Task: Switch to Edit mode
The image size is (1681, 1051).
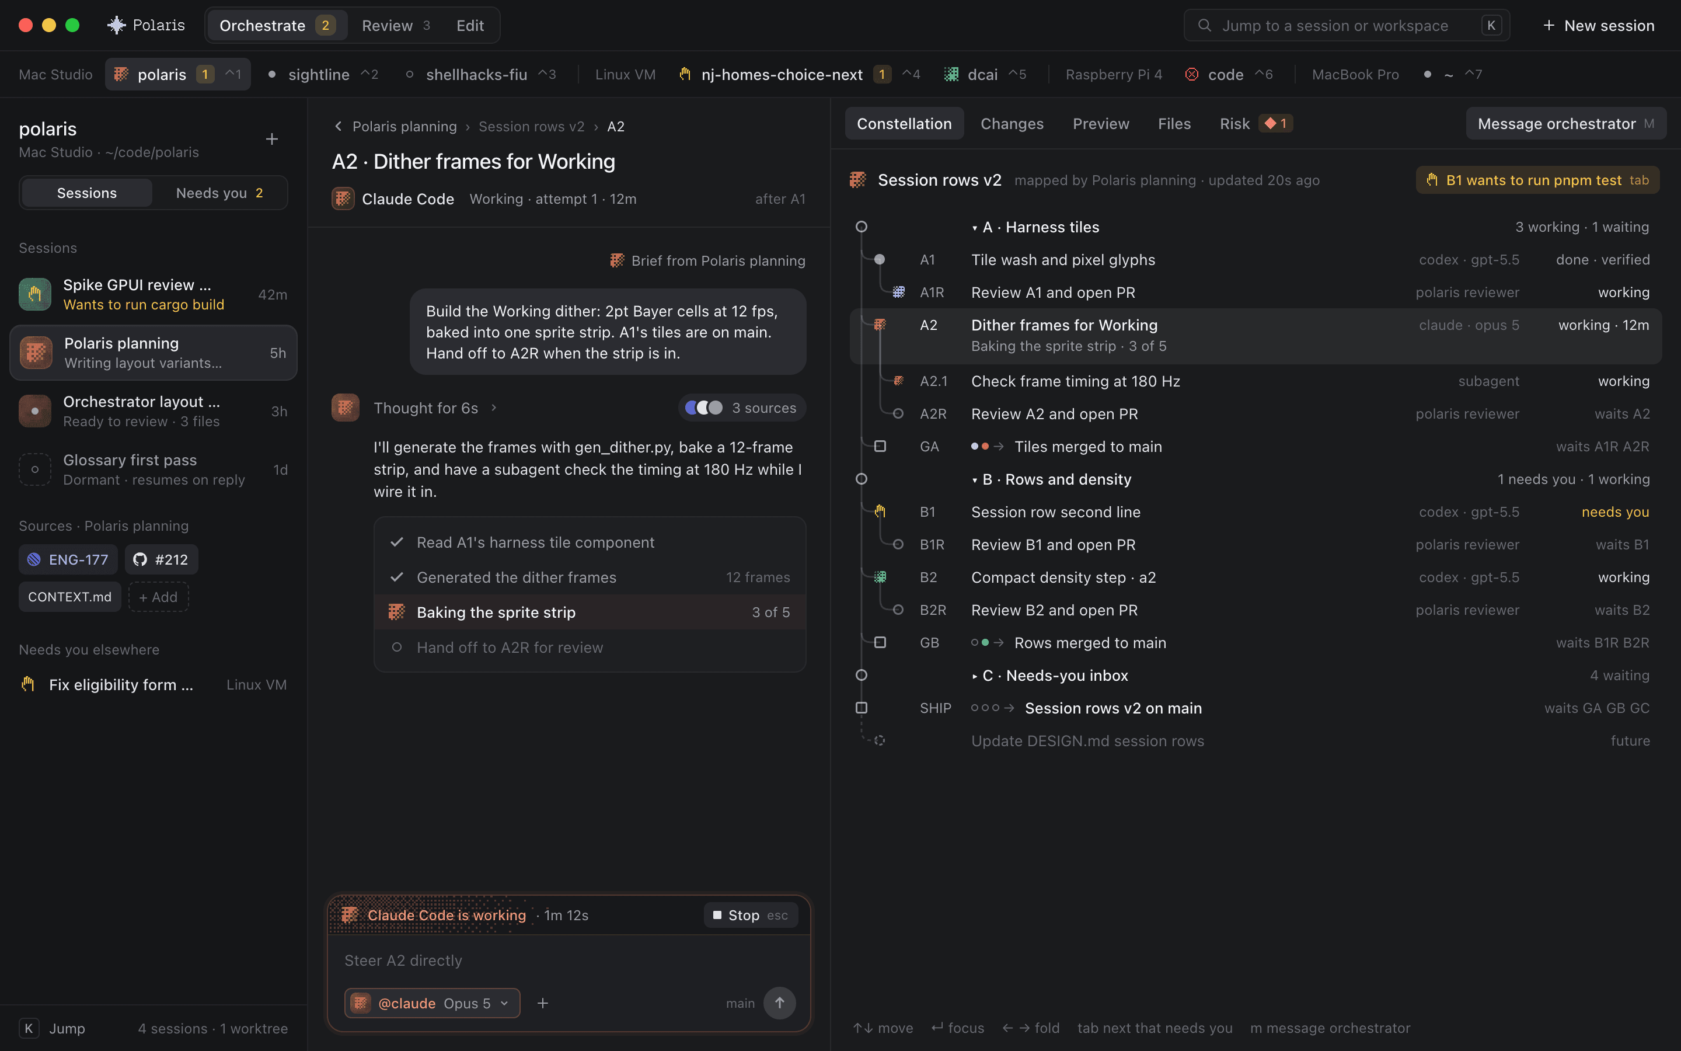Action: pyautogui.click(x=470, y=26)
